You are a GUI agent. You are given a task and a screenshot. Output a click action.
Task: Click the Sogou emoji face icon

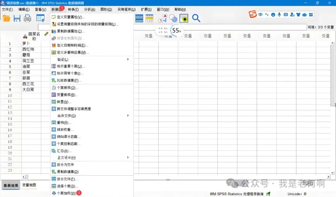[273, 15]
